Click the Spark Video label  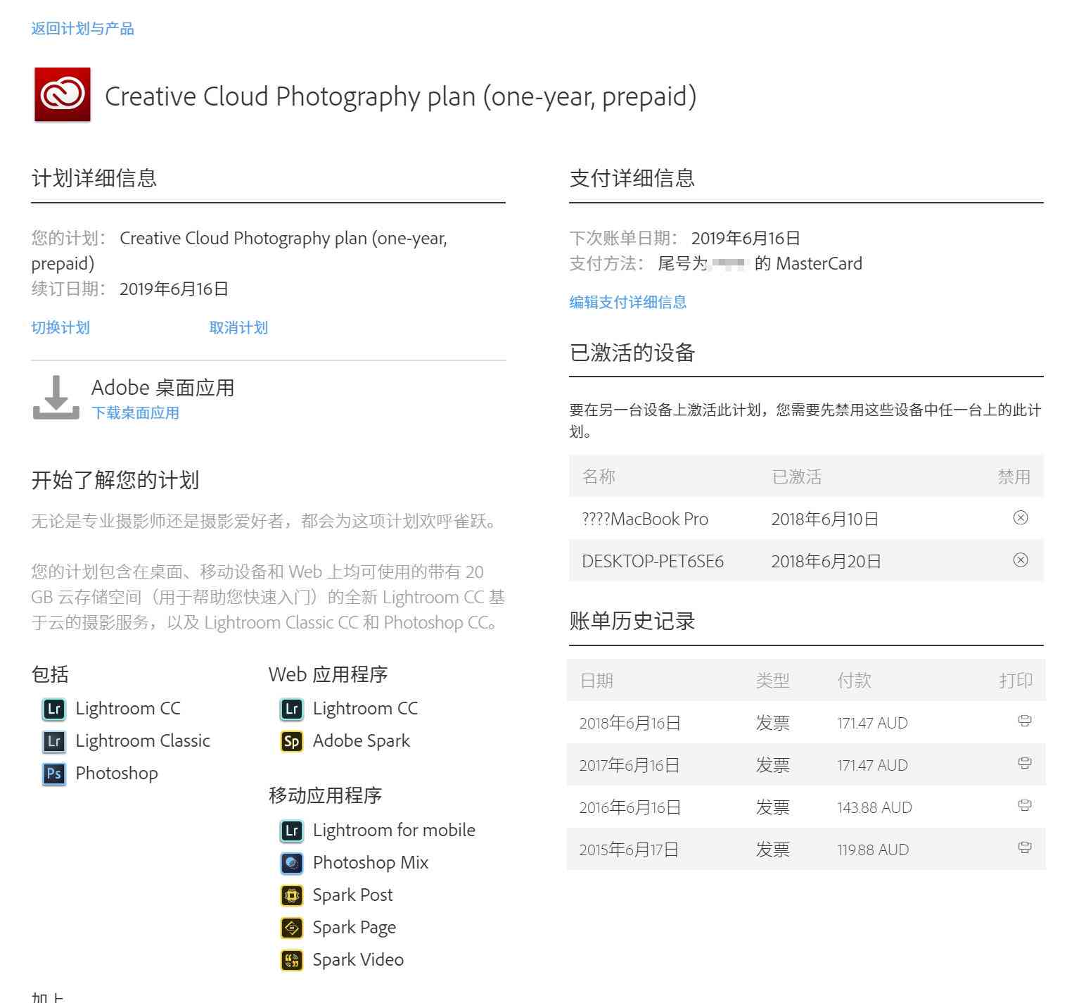point(358,959)
